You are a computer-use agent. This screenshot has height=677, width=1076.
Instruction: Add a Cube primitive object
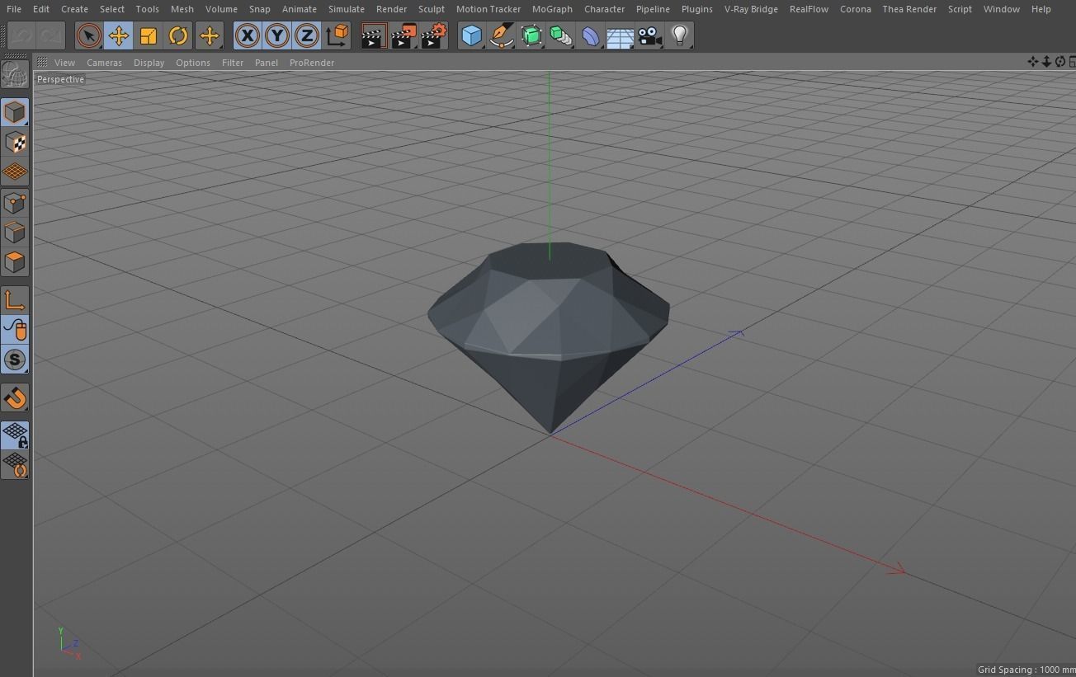[471, 36]
